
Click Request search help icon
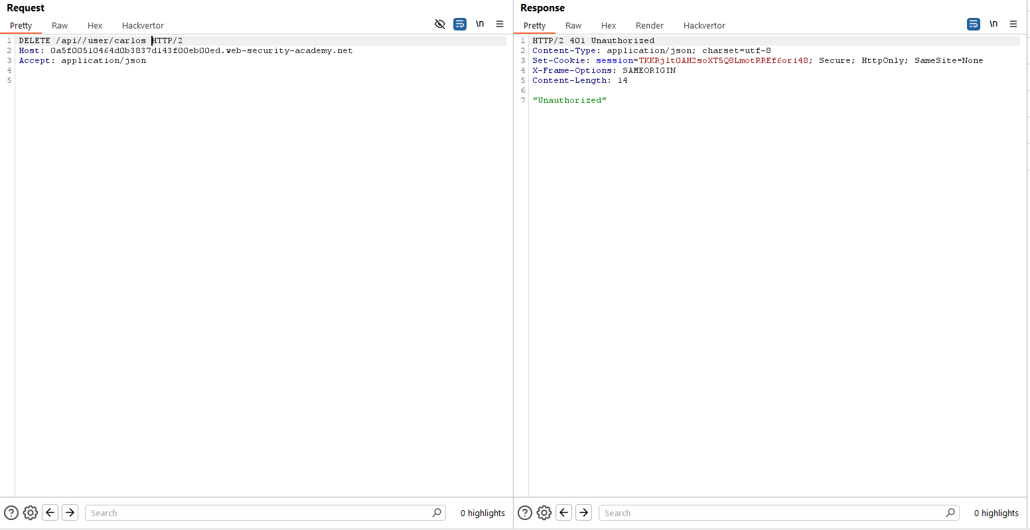pos(11,513)
